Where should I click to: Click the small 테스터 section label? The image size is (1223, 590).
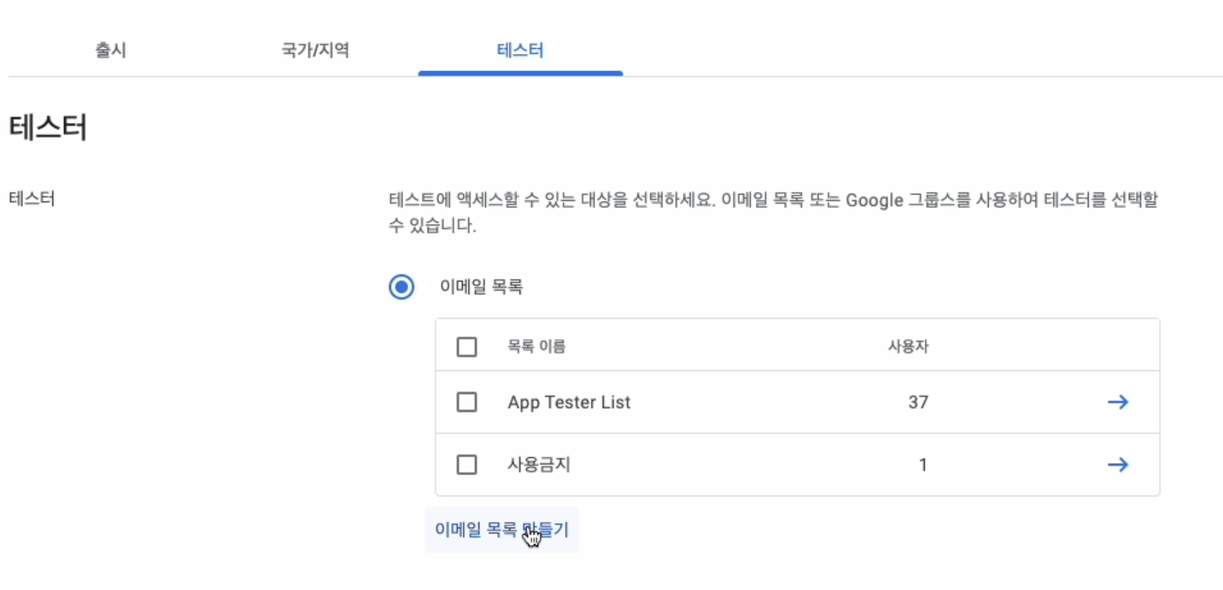coord(32,199)
